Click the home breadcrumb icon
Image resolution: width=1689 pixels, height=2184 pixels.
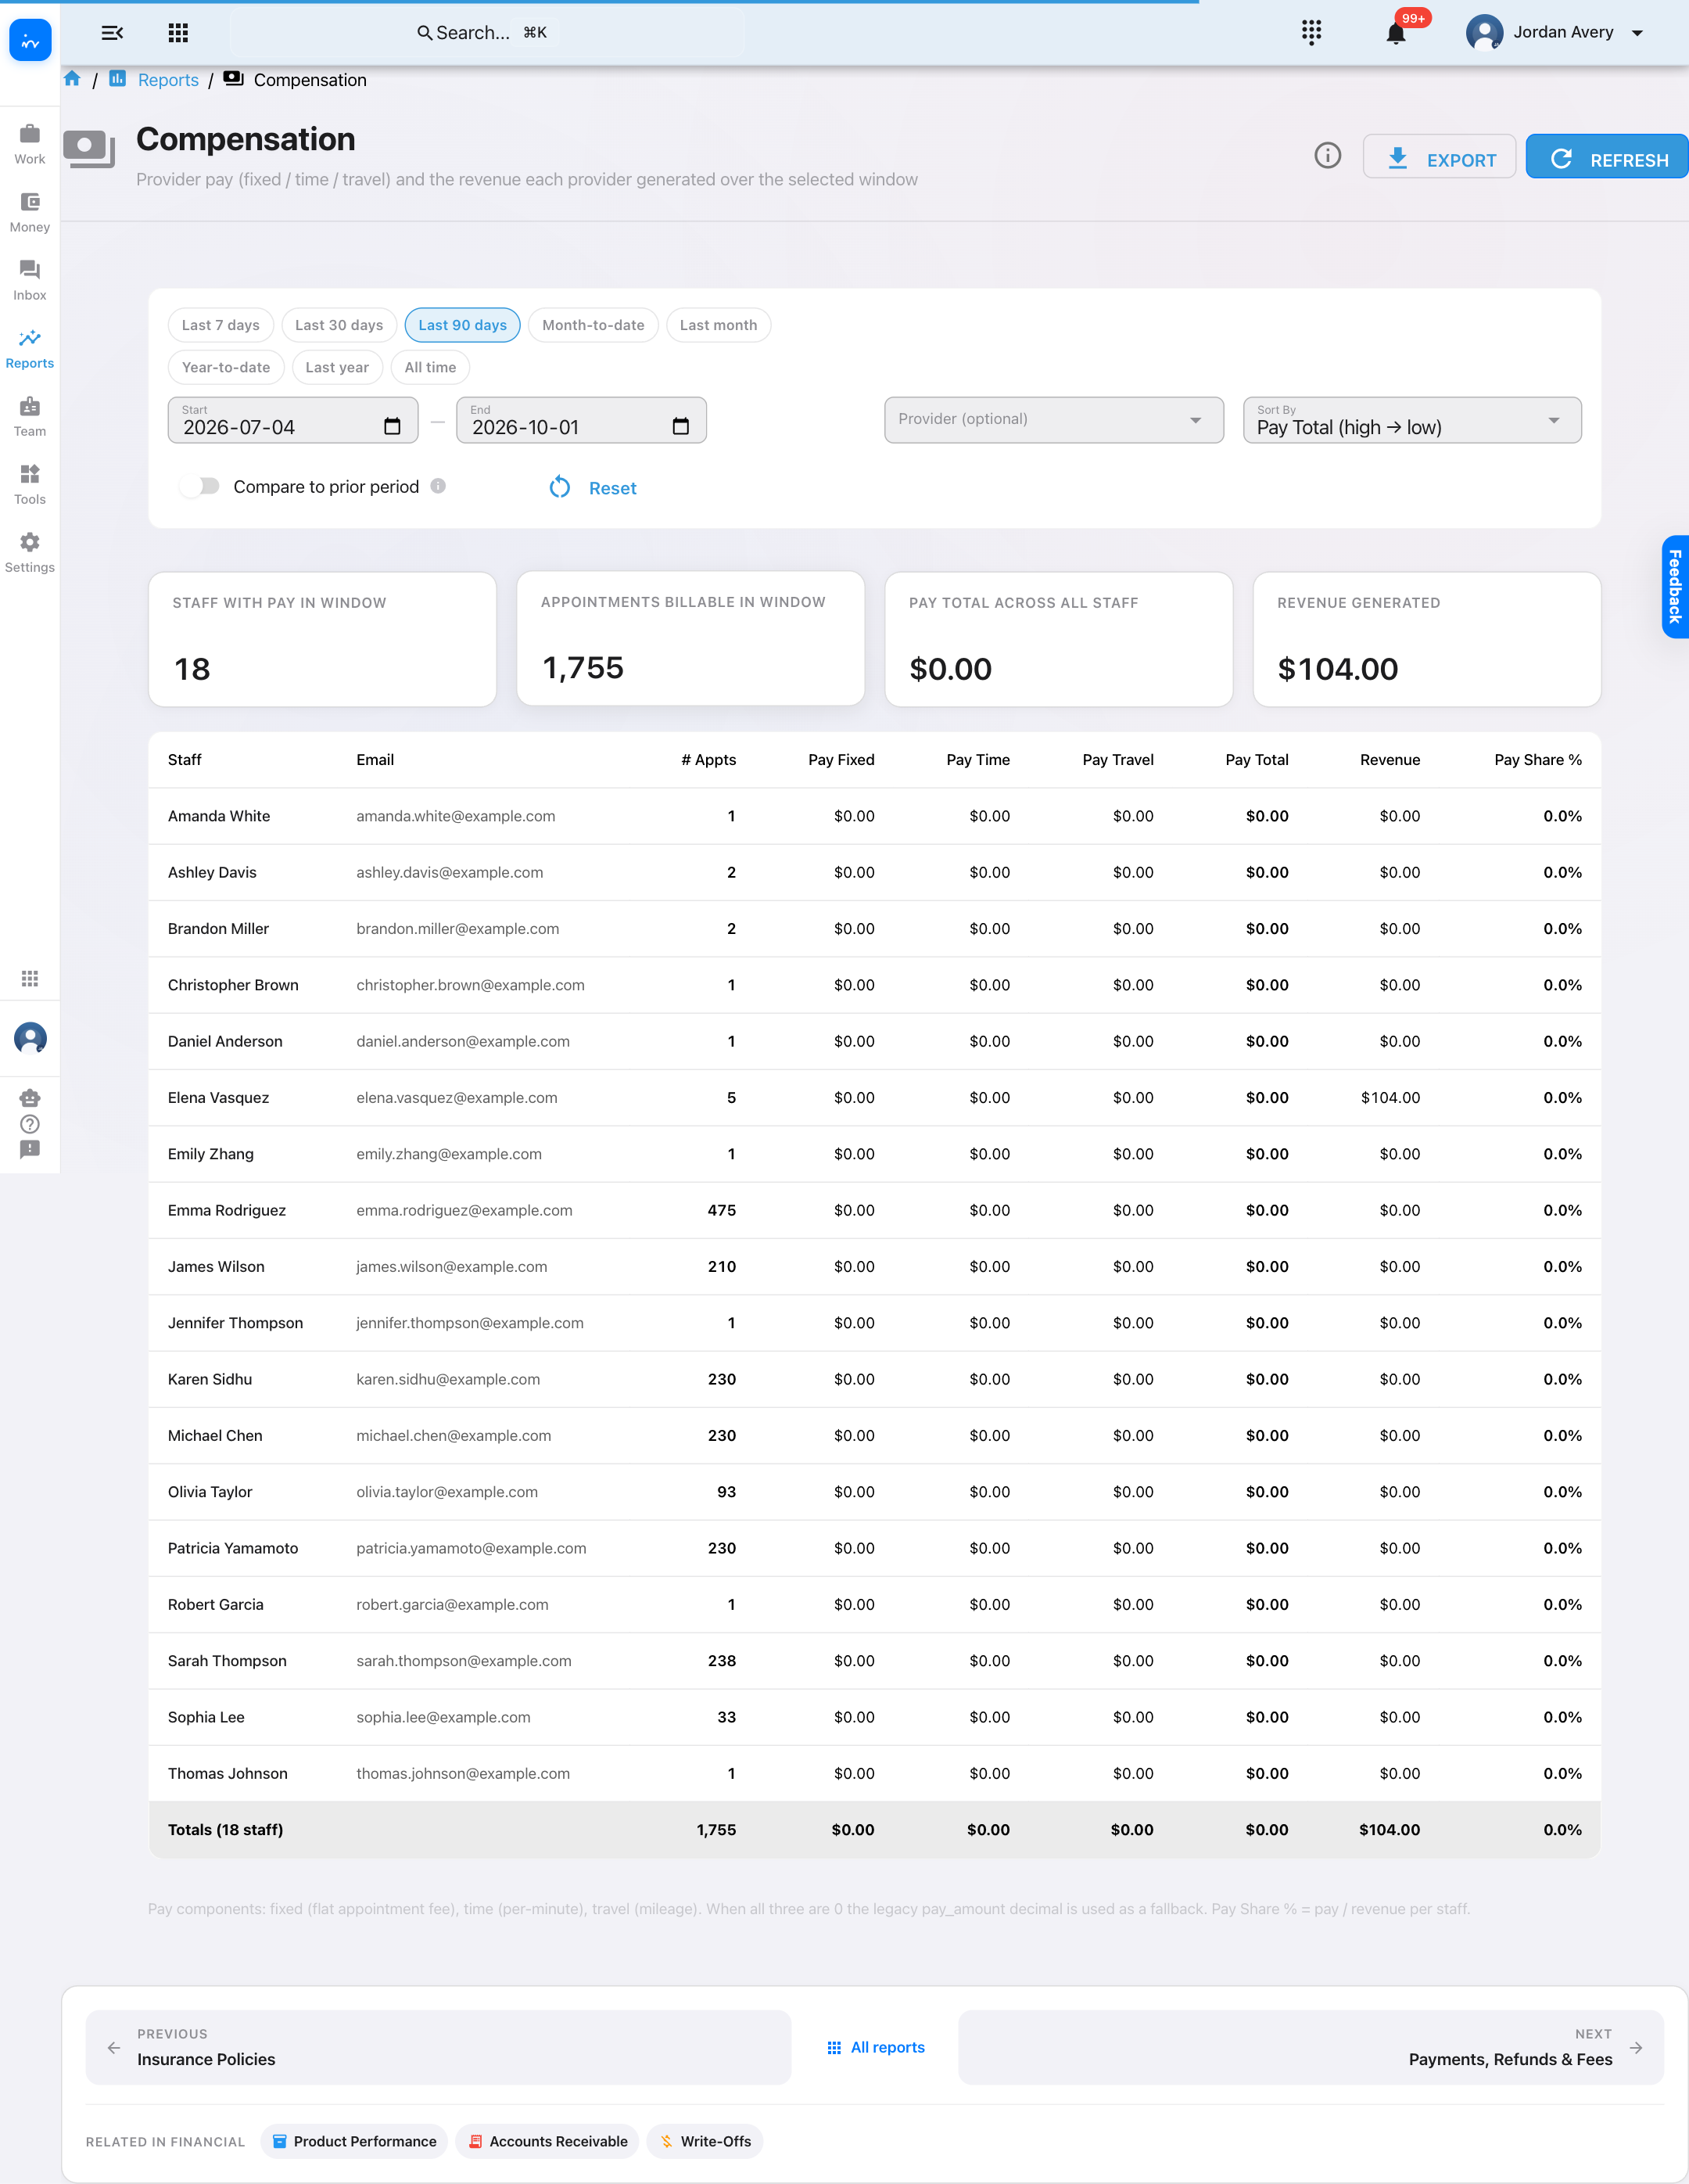72,79
